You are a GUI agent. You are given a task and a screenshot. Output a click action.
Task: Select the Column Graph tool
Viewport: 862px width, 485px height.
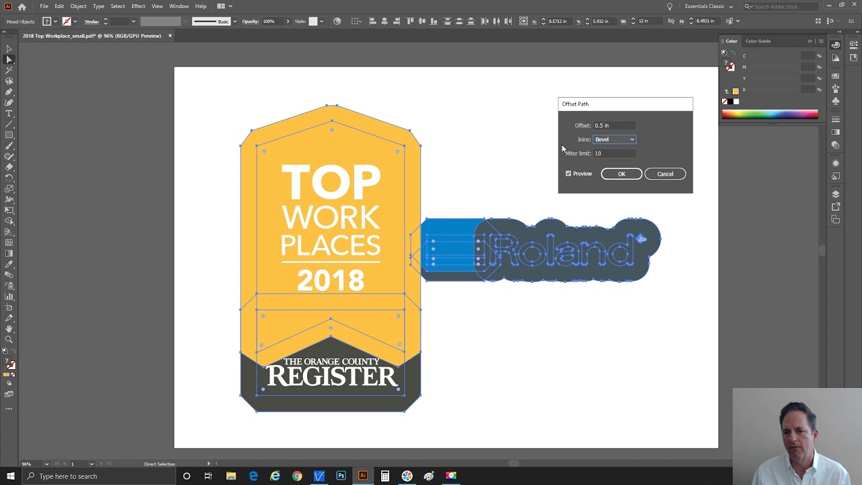point(9,296)
